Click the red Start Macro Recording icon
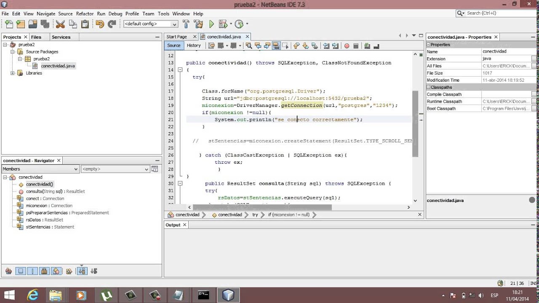Image resolution: width=539 pixels, height=303 pixels. tap(347, 46)
